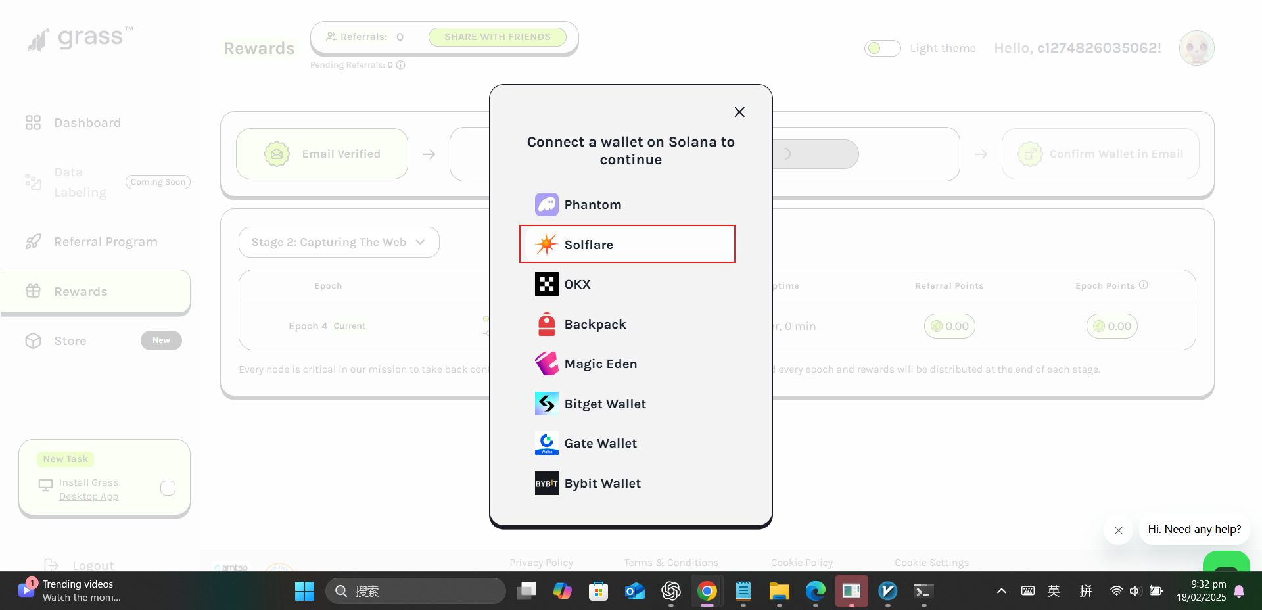Click the Email Verified step
This screenshot has width=1262, height=610.
click(x=322, y=154)
